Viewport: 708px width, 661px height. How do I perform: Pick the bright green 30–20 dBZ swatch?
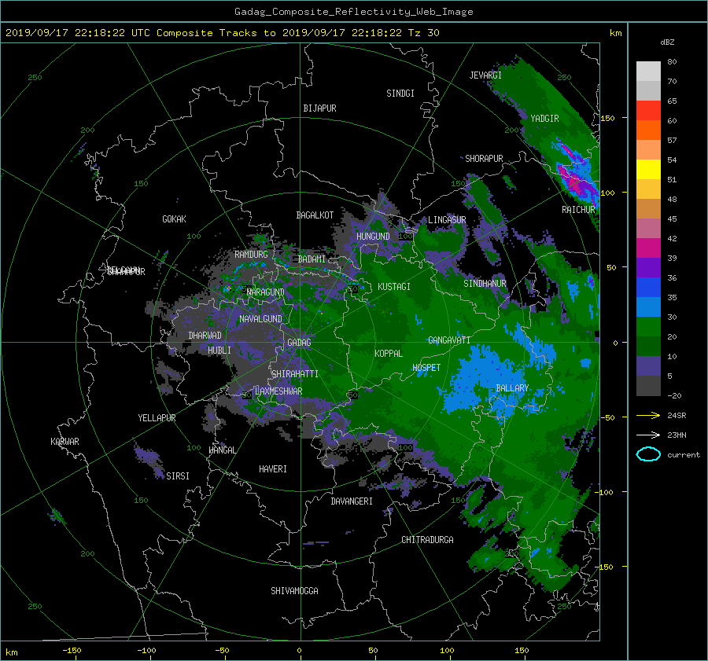(648, 327)
